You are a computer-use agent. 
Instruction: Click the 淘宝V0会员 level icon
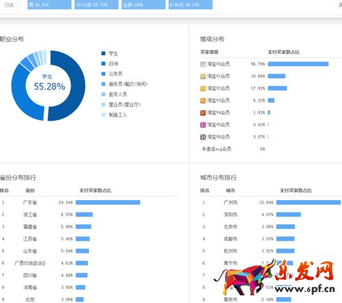pyautogui.click(x=203, y=64)
